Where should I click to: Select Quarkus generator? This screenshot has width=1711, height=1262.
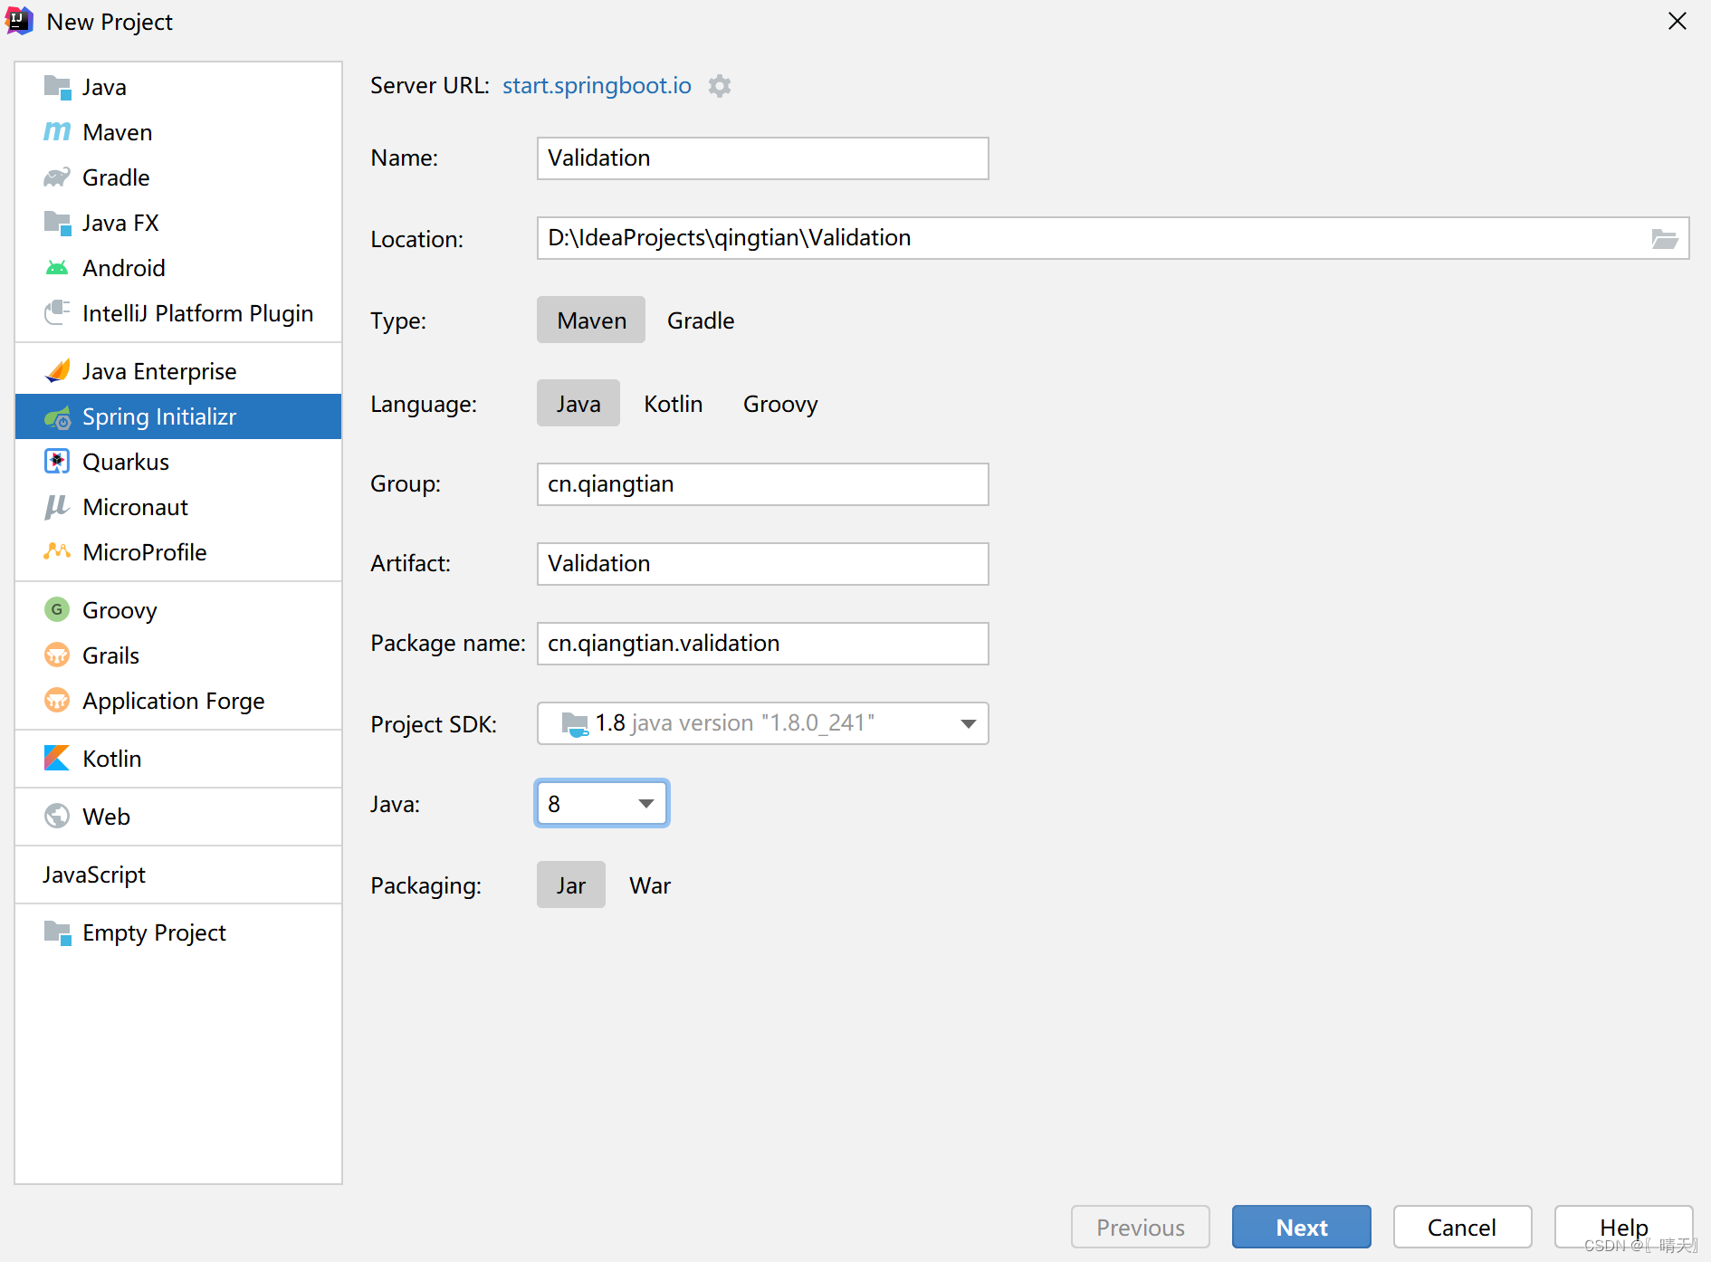pos(178,462)
